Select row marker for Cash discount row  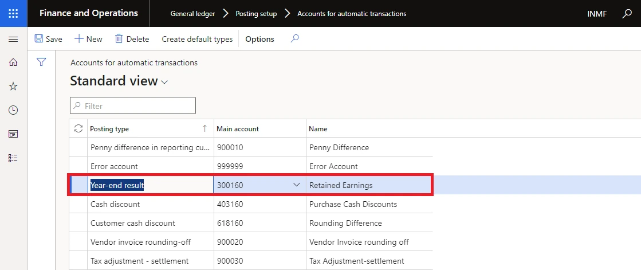tap(78, 204)
